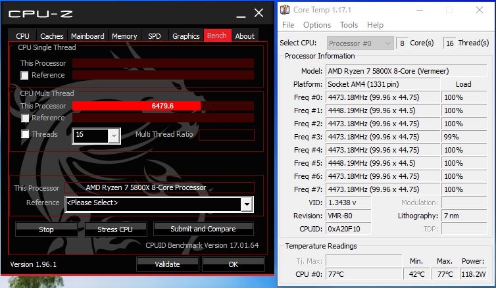Select the Freq #5 frequency value
This screenshot has width=496, height=288.
[x=383, y=163]
